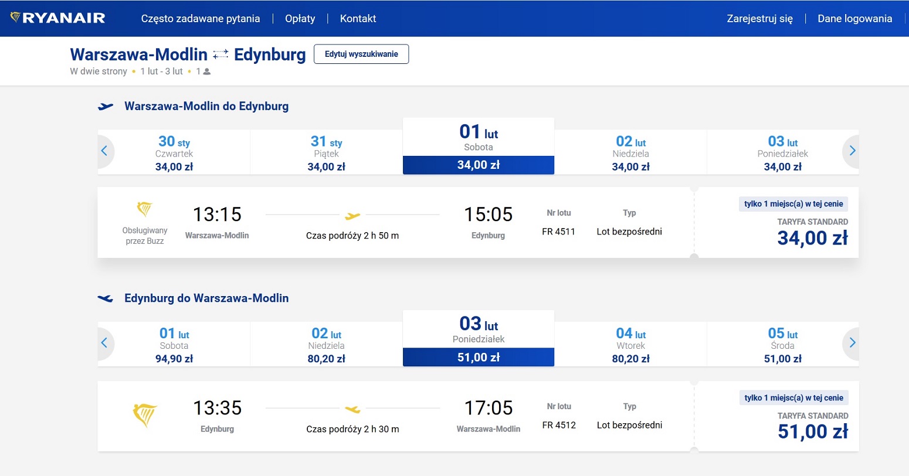Show earlier outbound dates with left arrow
909x476 pixels.
coord(104,151)
